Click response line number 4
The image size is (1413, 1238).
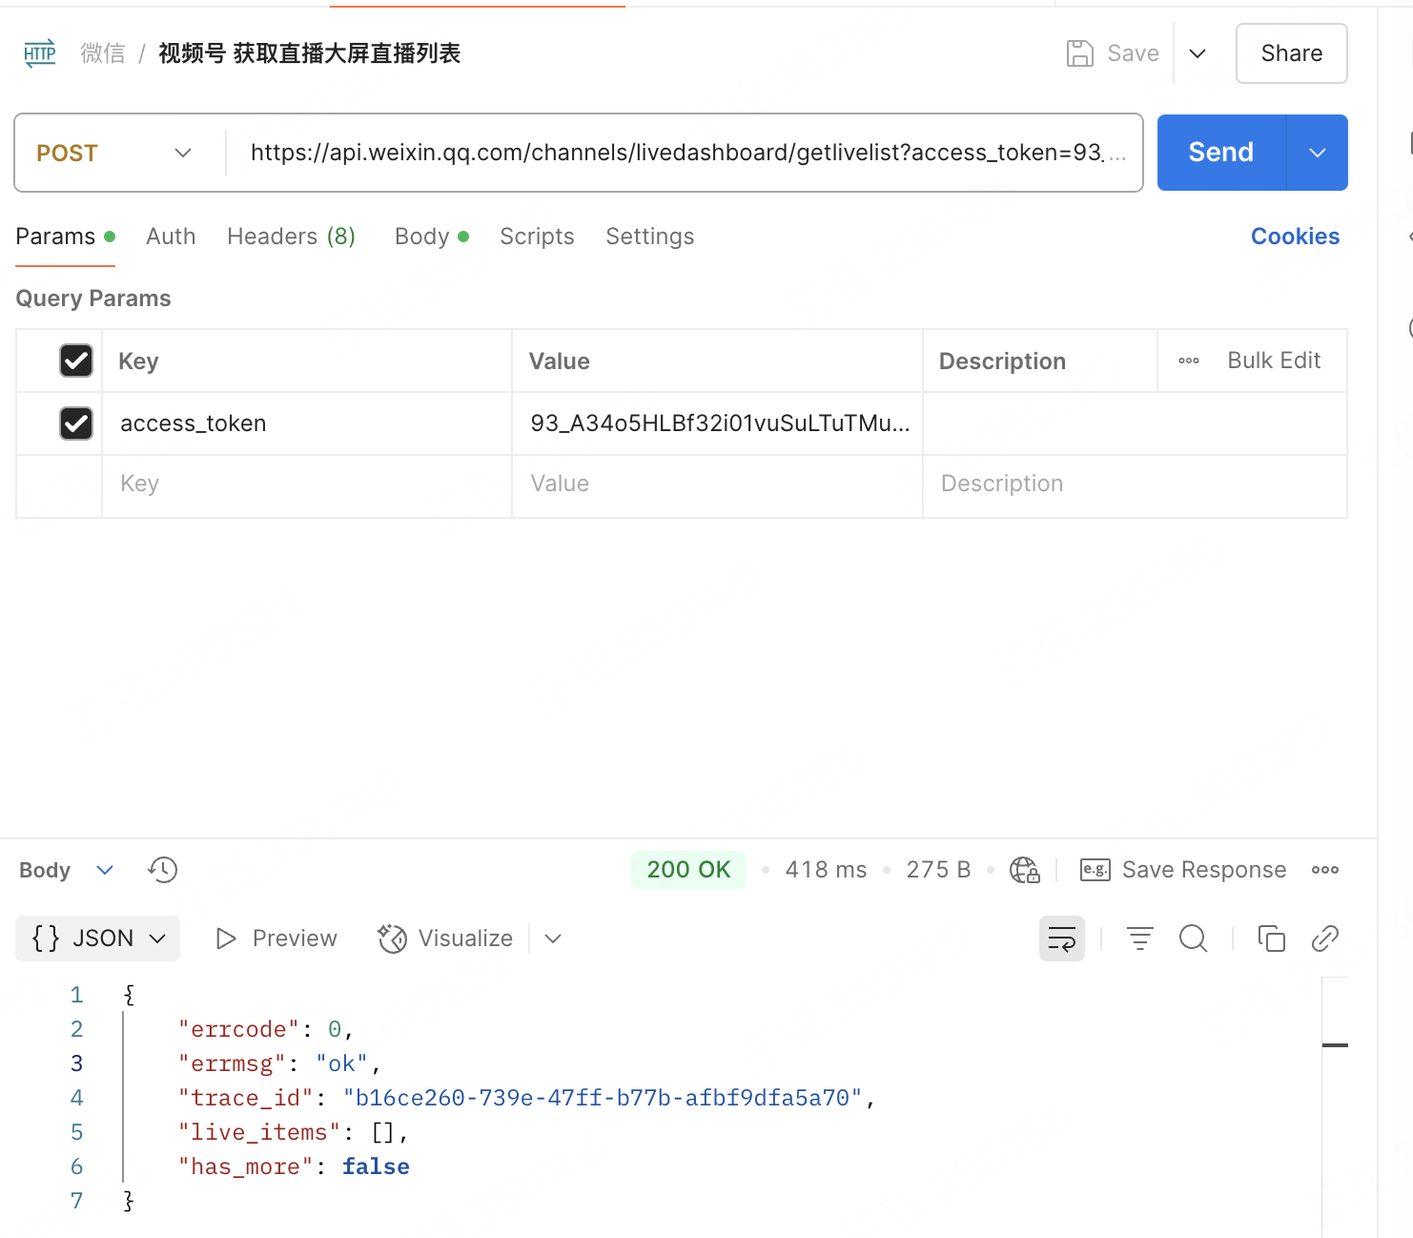click(76, 1099)
